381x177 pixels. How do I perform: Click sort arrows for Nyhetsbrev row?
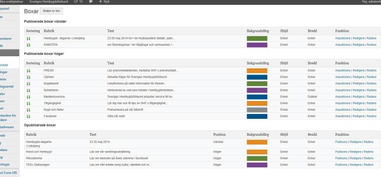[28, 90]
